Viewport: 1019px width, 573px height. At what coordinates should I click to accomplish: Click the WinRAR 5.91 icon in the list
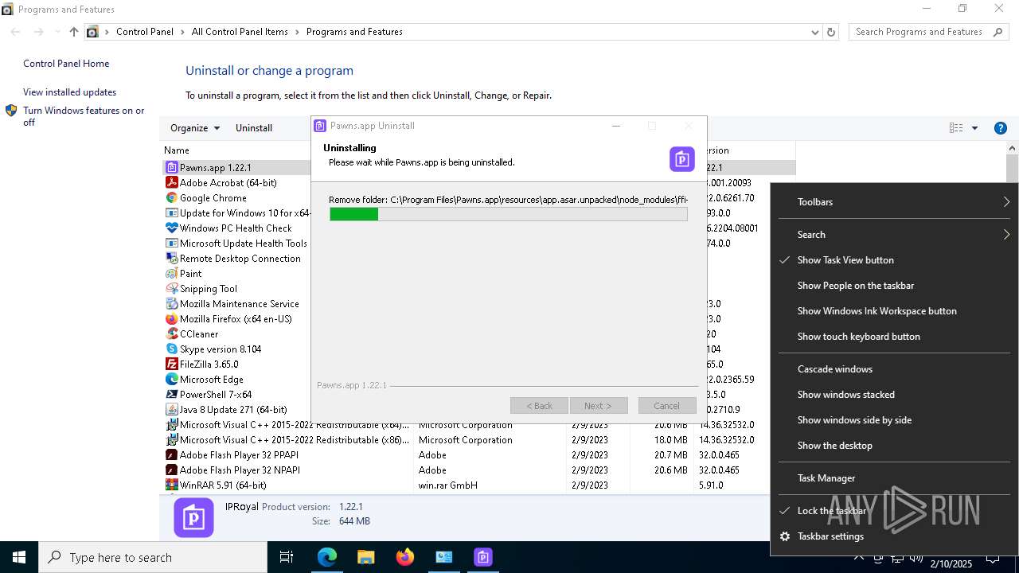point(171,485)
